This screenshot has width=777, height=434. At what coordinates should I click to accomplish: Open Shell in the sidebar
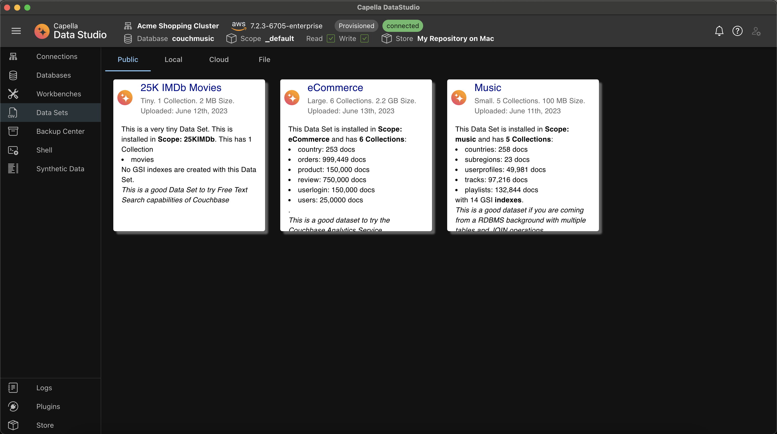pos(50,150)
